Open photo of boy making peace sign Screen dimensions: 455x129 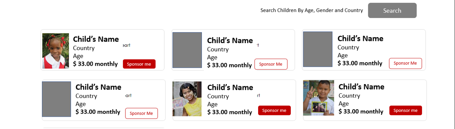[318, 98]
